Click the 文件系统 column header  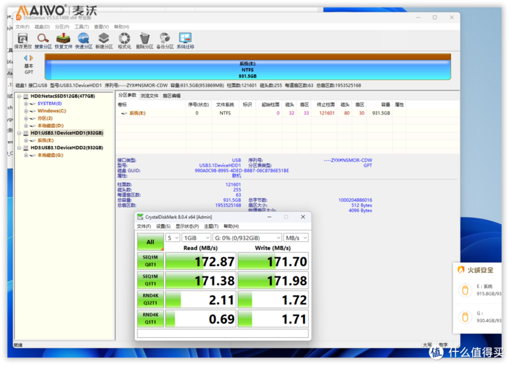click(x=225, y=105)
